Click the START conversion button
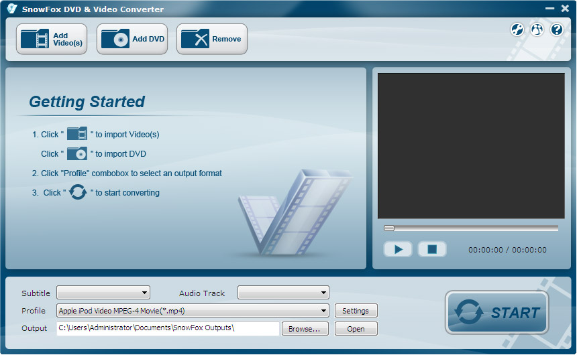 click(x=496, y=312)
